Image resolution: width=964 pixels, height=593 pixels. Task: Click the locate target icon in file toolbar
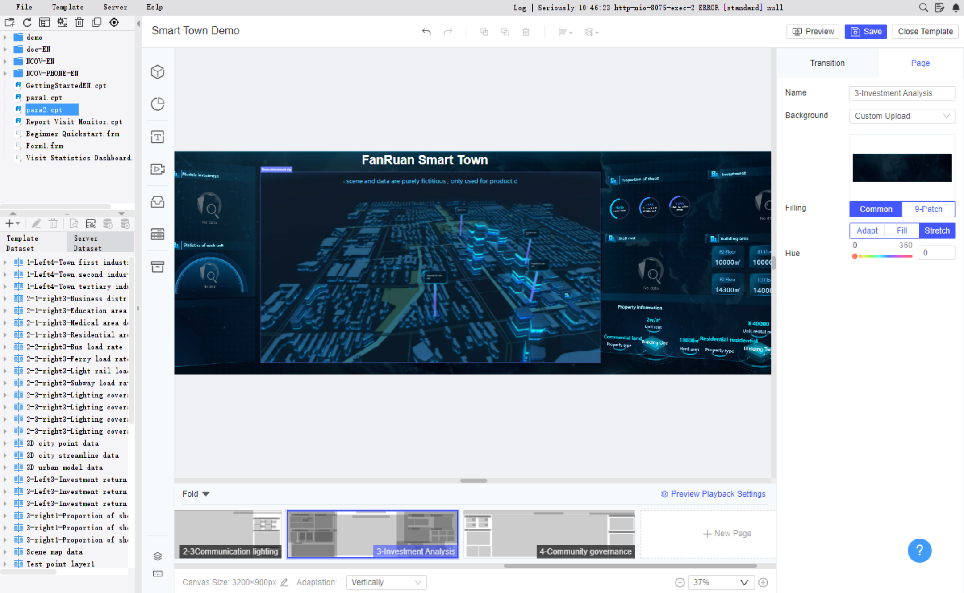pyautogui.click(x=114, y=22)
